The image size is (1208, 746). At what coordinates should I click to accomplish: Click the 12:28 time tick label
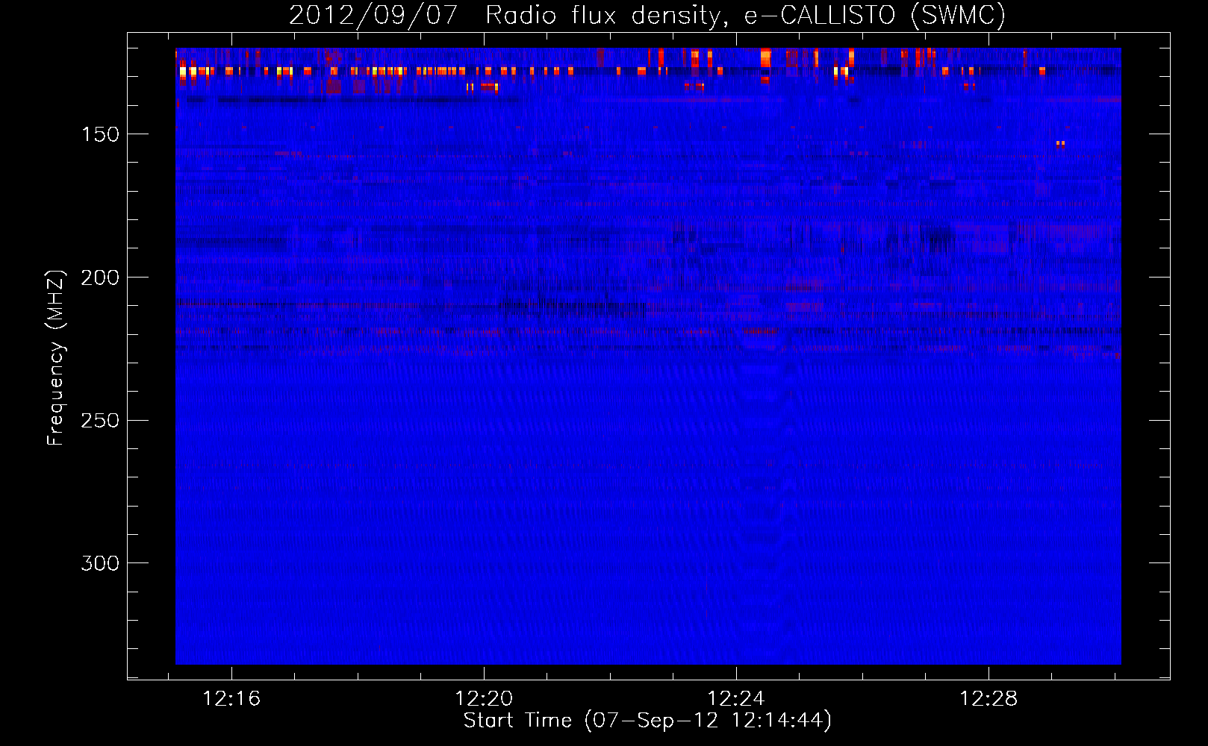[988, 698]
